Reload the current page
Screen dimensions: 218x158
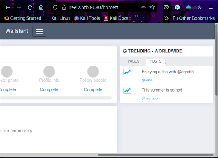pos(30,7)
